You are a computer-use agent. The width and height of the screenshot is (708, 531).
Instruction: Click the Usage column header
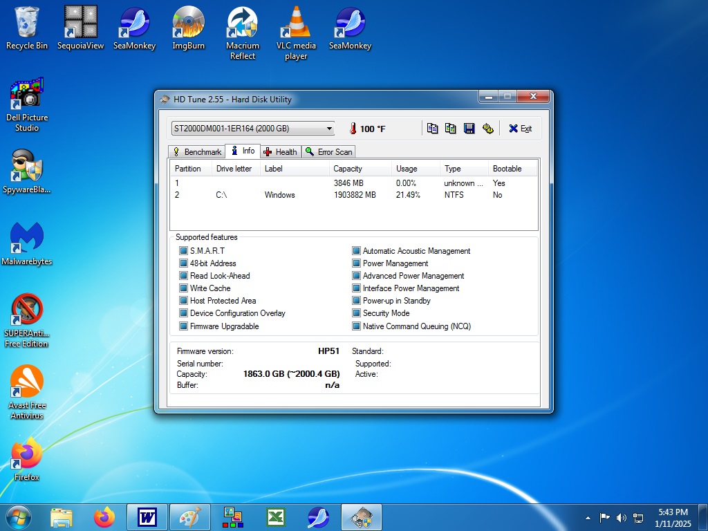click(x=416, y=169)
